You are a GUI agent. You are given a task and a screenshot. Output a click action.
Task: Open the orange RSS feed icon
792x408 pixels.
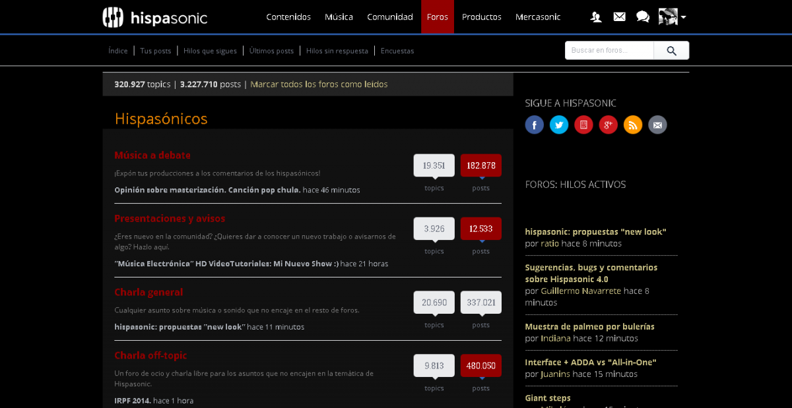[x=633, y=125]
